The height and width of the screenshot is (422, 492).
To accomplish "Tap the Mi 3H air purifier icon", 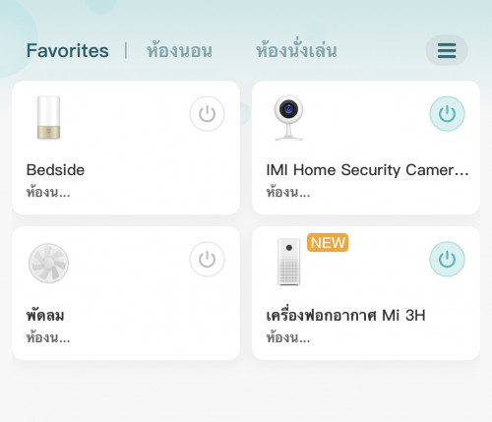I will [x=289, y=262].
